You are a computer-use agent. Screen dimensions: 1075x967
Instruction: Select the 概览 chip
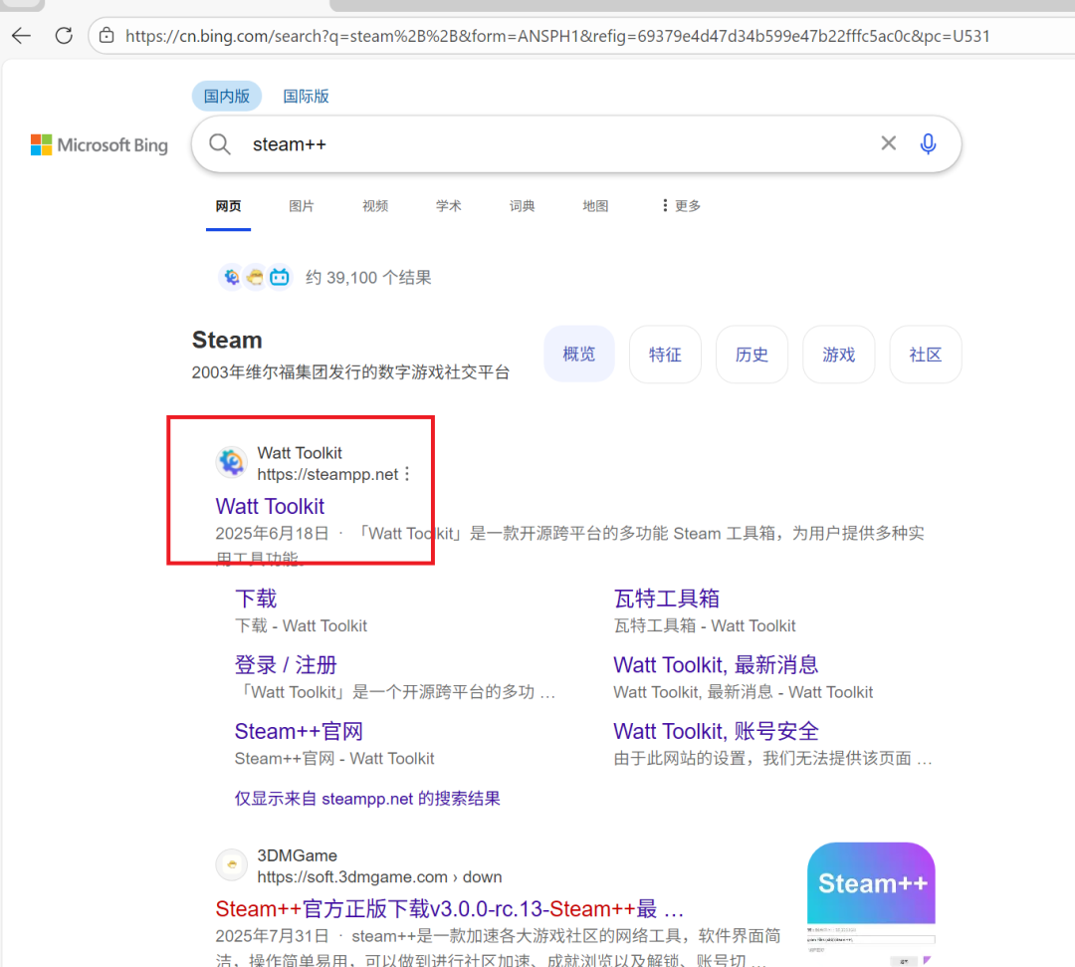[579, 354]
